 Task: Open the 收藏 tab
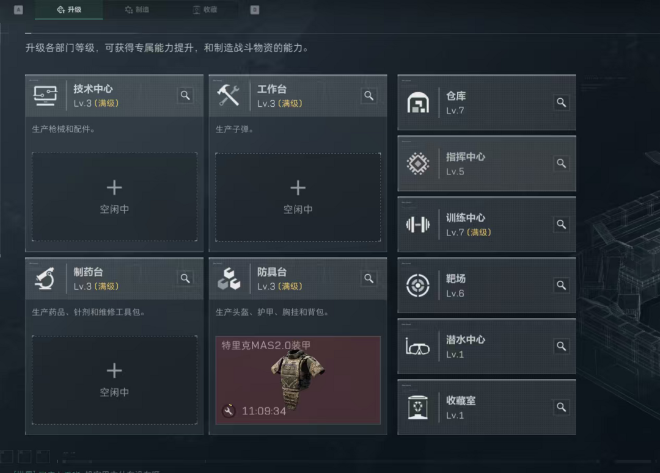coord(205,10)
